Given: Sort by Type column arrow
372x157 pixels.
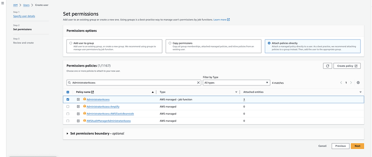Looking at the screenshot, I should click(x=236, y=92).
